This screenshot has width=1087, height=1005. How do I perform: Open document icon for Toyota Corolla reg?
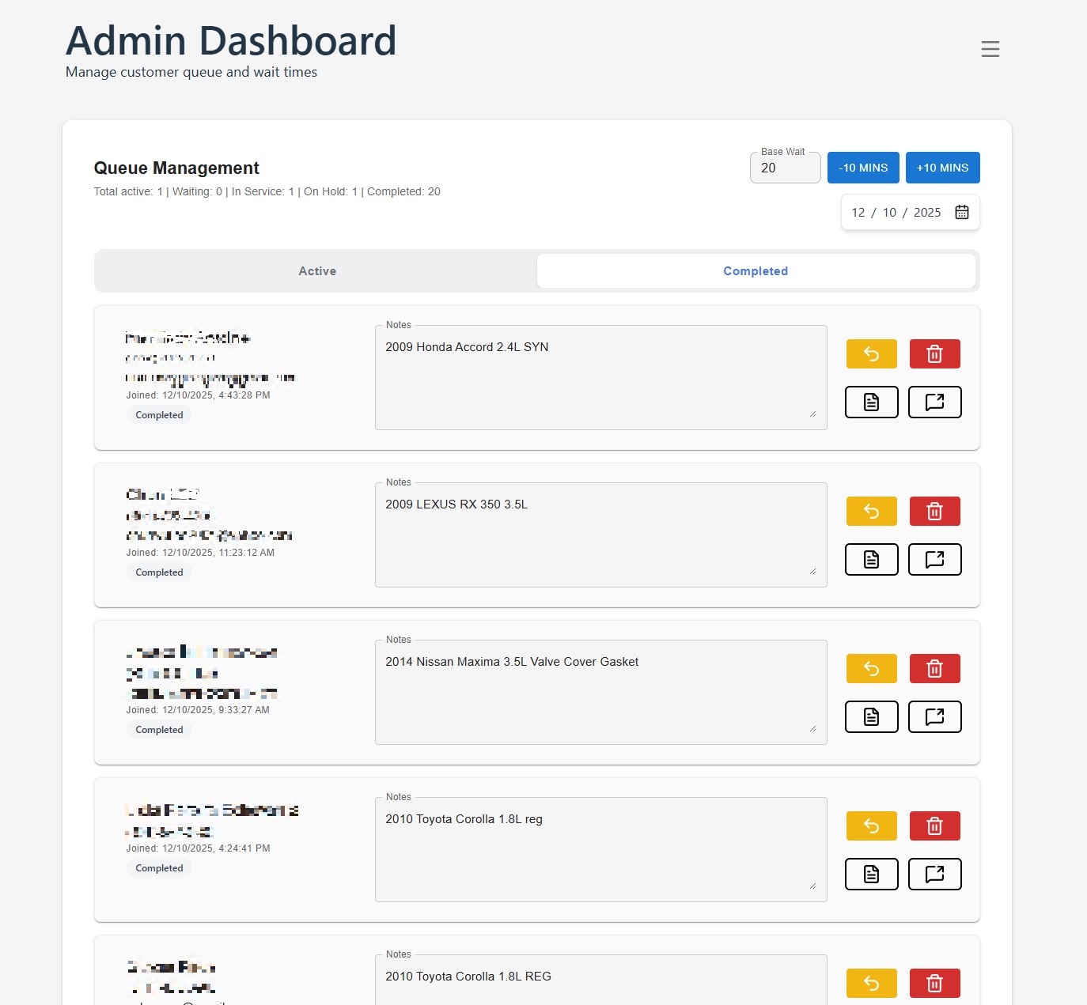[x=871, y=875]
